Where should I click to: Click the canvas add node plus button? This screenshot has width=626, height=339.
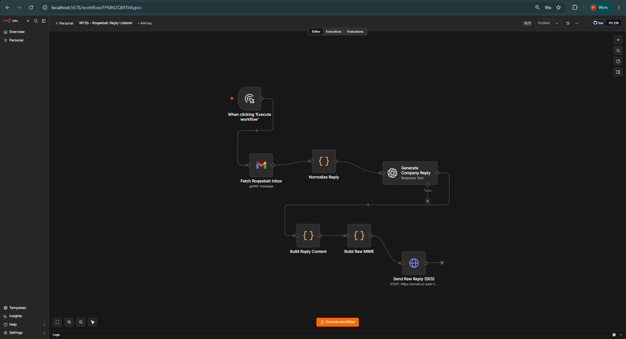pos(618,40)
